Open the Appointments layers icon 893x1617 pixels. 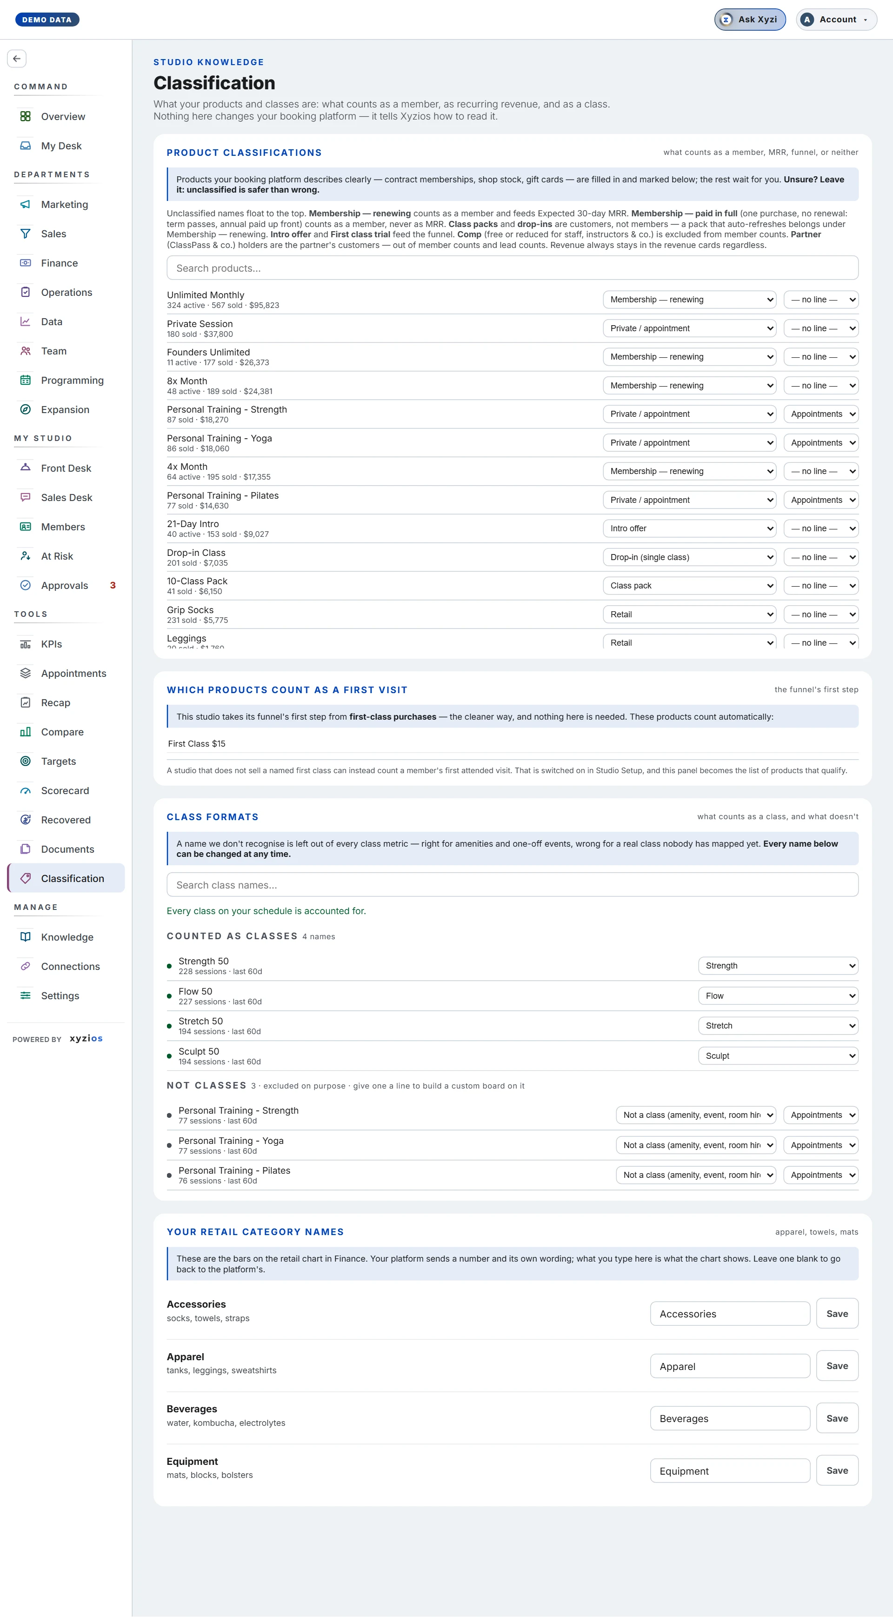[x=25, y=673]
